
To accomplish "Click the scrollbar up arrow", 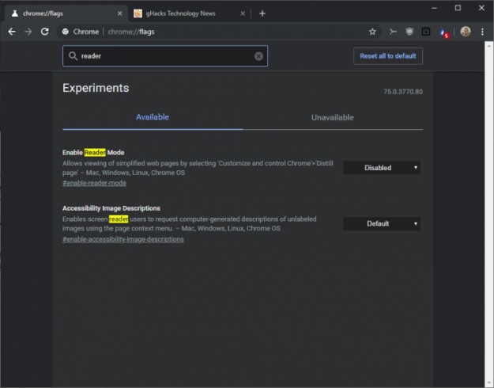I will click(488, 46).
